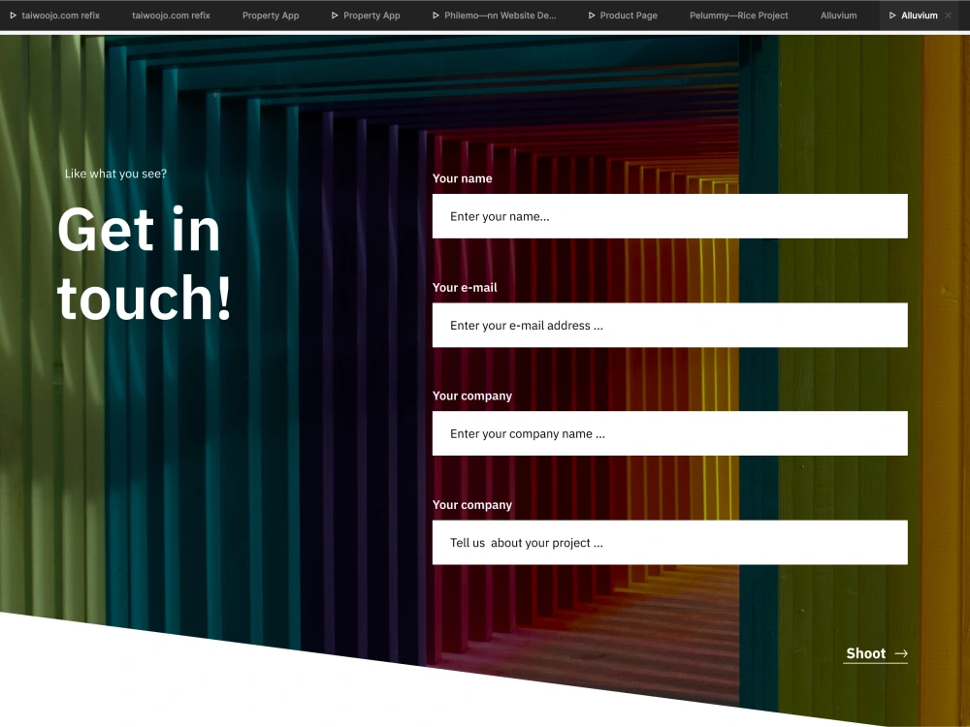Open the second Property App tab
Screen dimensions: 970x727
(372, 15)
